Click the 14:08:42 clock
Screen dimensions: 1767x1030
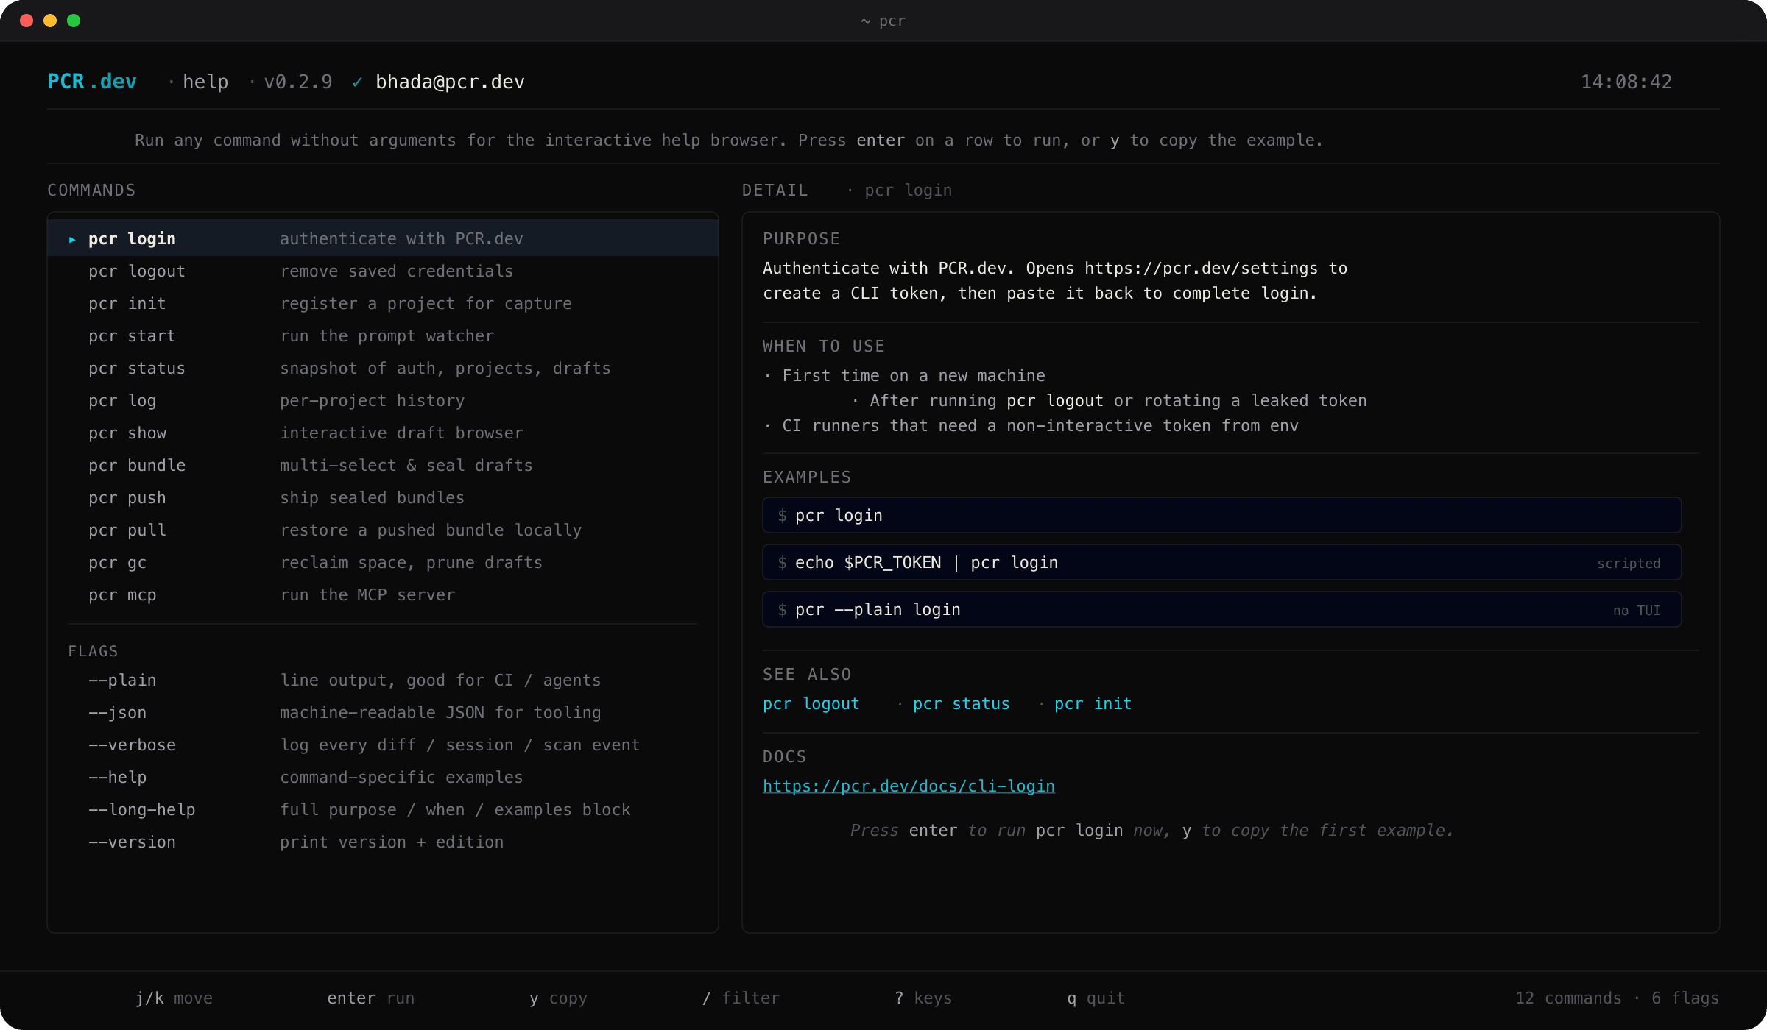click(x=1626, y=82)
